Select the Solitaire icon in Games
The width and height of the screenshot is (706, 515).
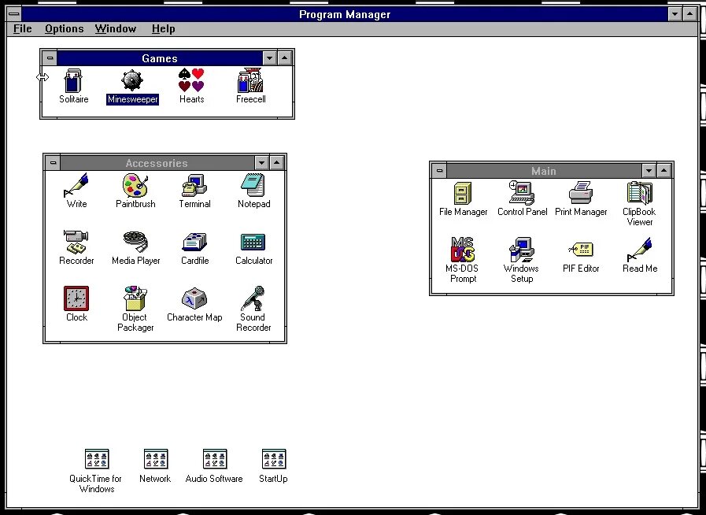click(x=73, y=80)
